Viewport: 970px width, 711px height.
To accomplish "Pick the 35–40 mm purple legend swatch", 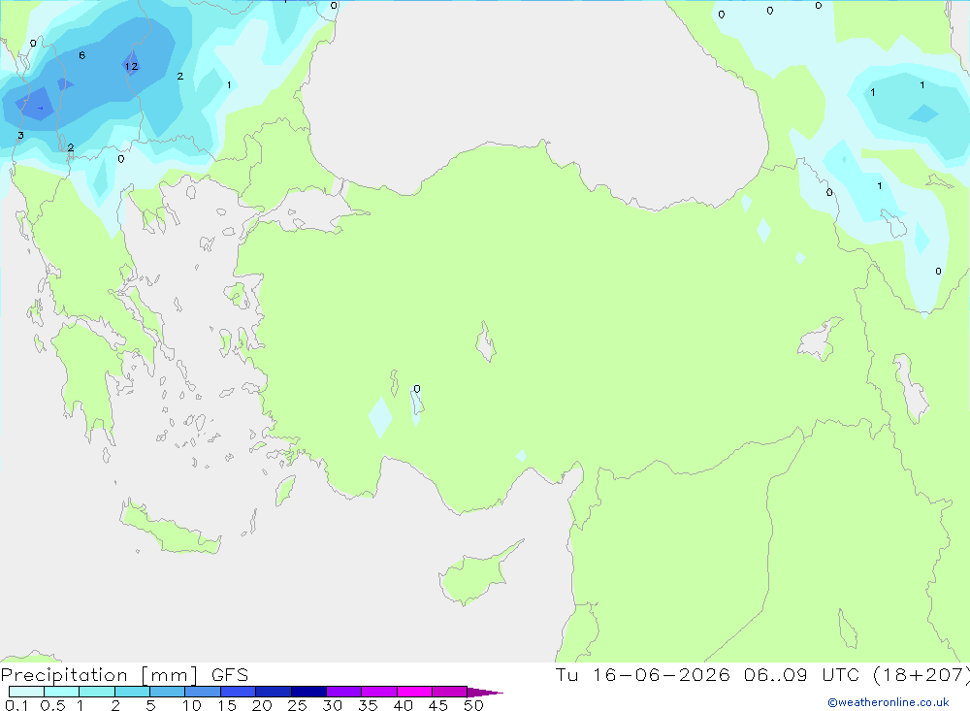I will click(x=379, y=692).
